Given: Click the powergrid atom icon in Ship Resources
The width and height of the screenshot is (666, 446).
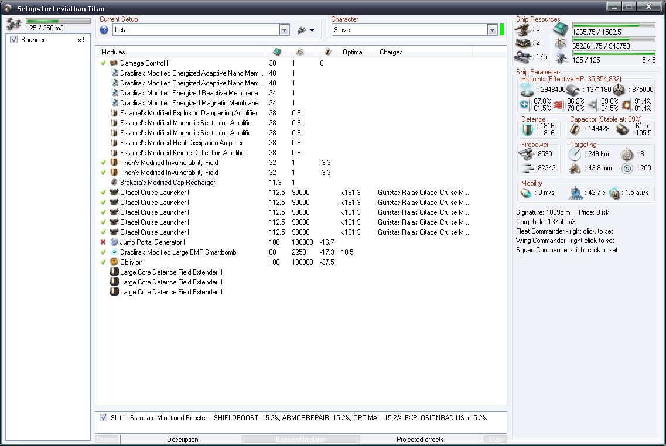Looking at the screenshot, I should pos(561,43).
